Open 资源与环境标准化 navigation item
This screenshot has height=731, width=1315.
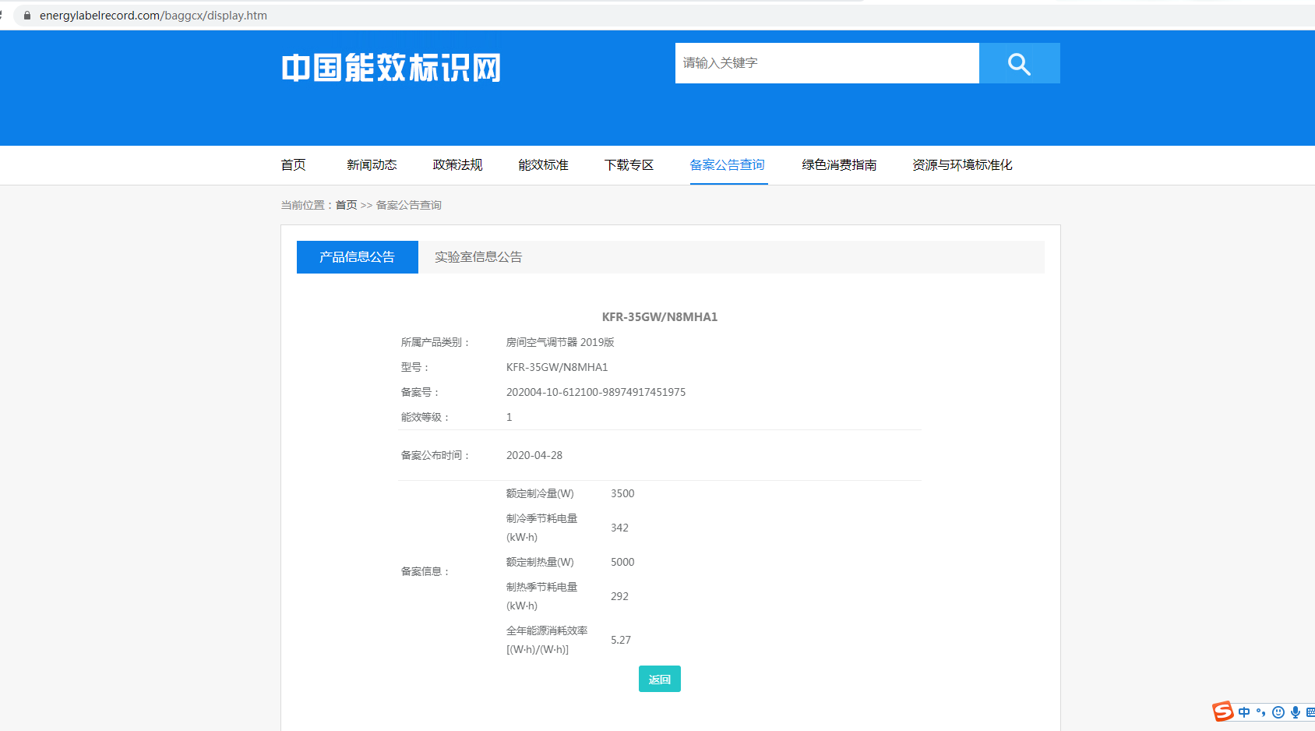tap(963, 165)
